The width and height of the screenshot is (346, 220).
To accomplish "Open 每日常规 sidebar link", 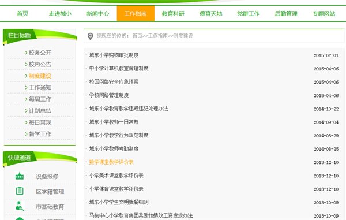I will [40, 122].
